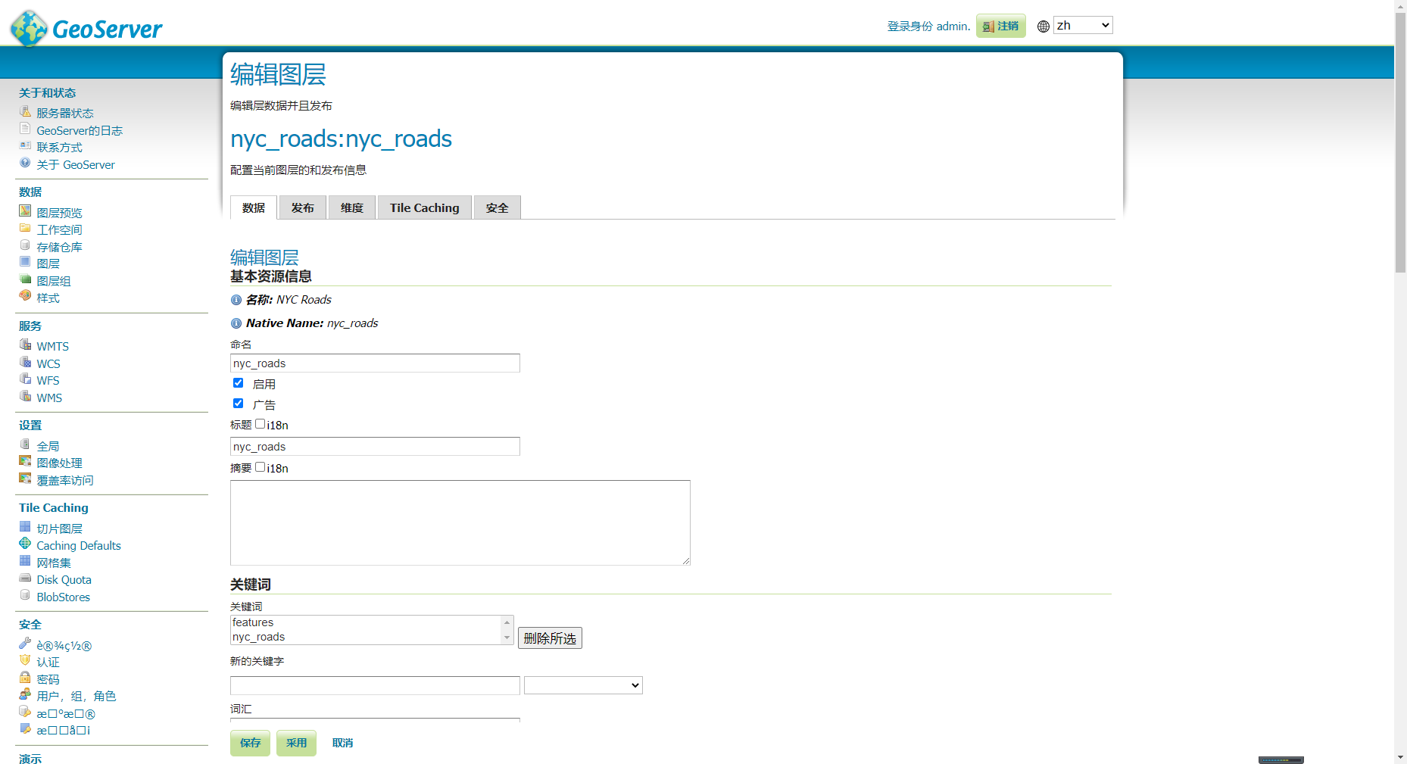This screenshot has width=1407, height=764.
Task: Click the keywords list scroll down arrow
Action: point(507,638)
